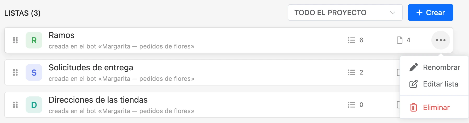Open the Solicitudes de entrega list

coord(91,67)
